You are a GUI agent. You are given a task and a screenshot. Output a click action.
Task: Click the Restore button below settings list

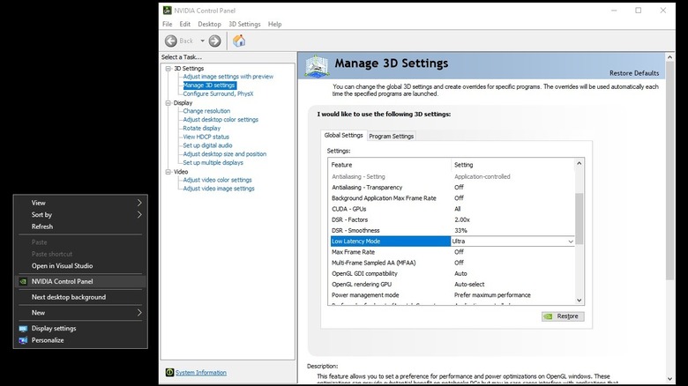point(562,315)
